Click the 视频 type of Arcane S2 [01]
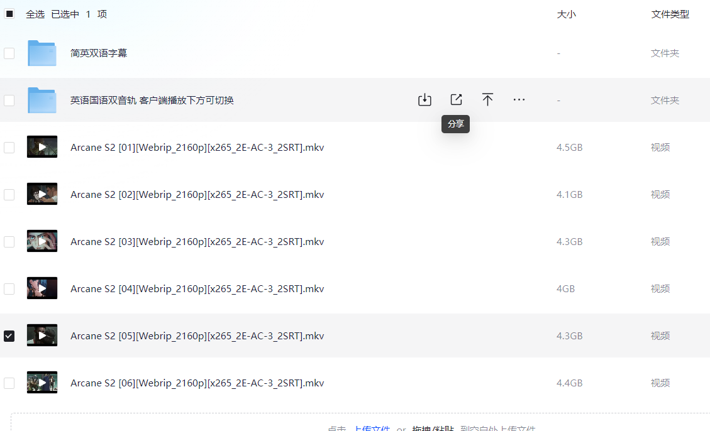Screen dimensions: 710x431 [x=660, y=148]
